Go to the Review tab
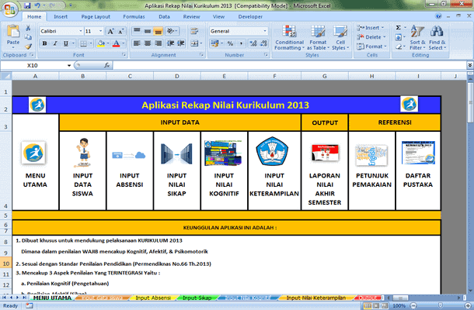This screenshot has height=310, width=474. tap(191, 16)
